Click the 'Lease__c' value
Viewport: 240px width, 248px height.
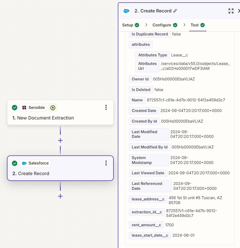[x=180, y=55]
